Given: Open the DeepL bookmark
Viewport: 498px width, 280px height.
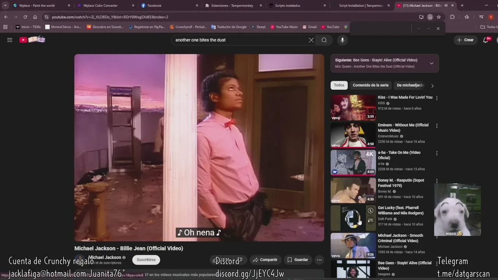Looking at the screenshot, I should (258, 27).
